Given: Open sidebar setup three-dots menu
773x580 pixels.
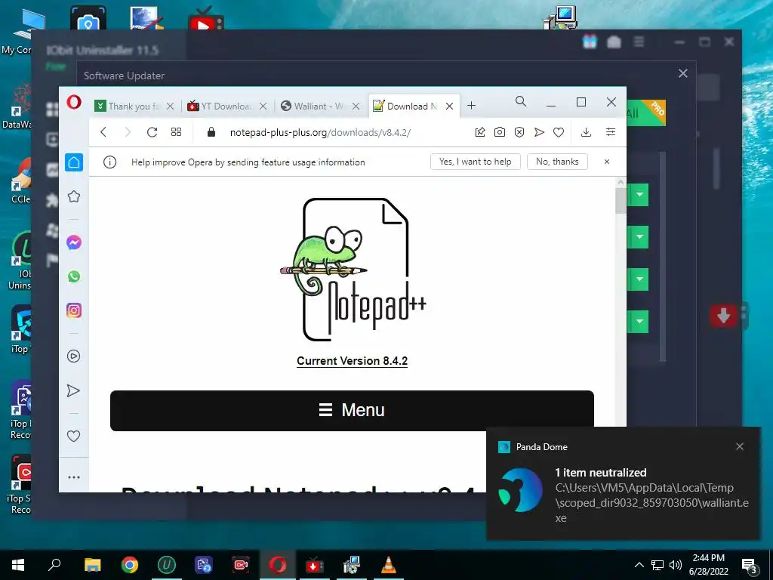Looking at the screenshot, I should click(74, 477).
